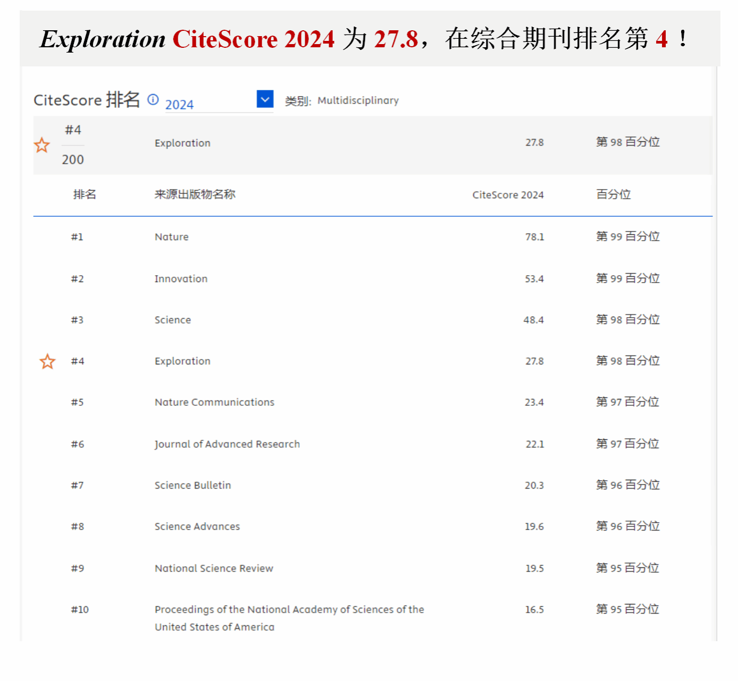Select the Science Advances entry
The image size is (738, 681).
click(197, 526)
